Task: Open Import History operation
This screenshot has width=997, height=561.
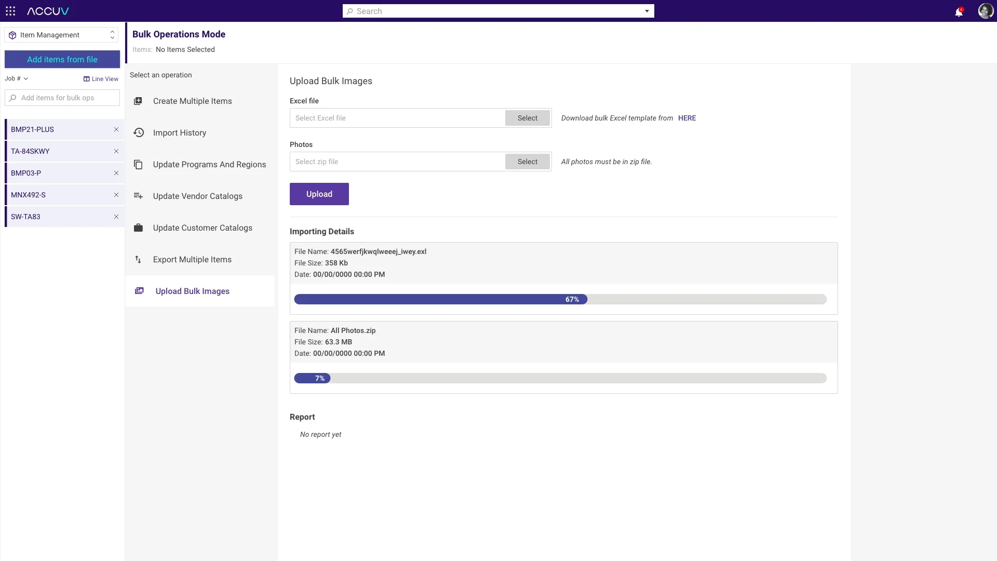Action: click(x=200, y=133)
